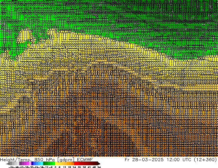Viewport: 218px width, 168px height.
Task: Click the "12" label under the color scale
Action: tap(65, 167)
